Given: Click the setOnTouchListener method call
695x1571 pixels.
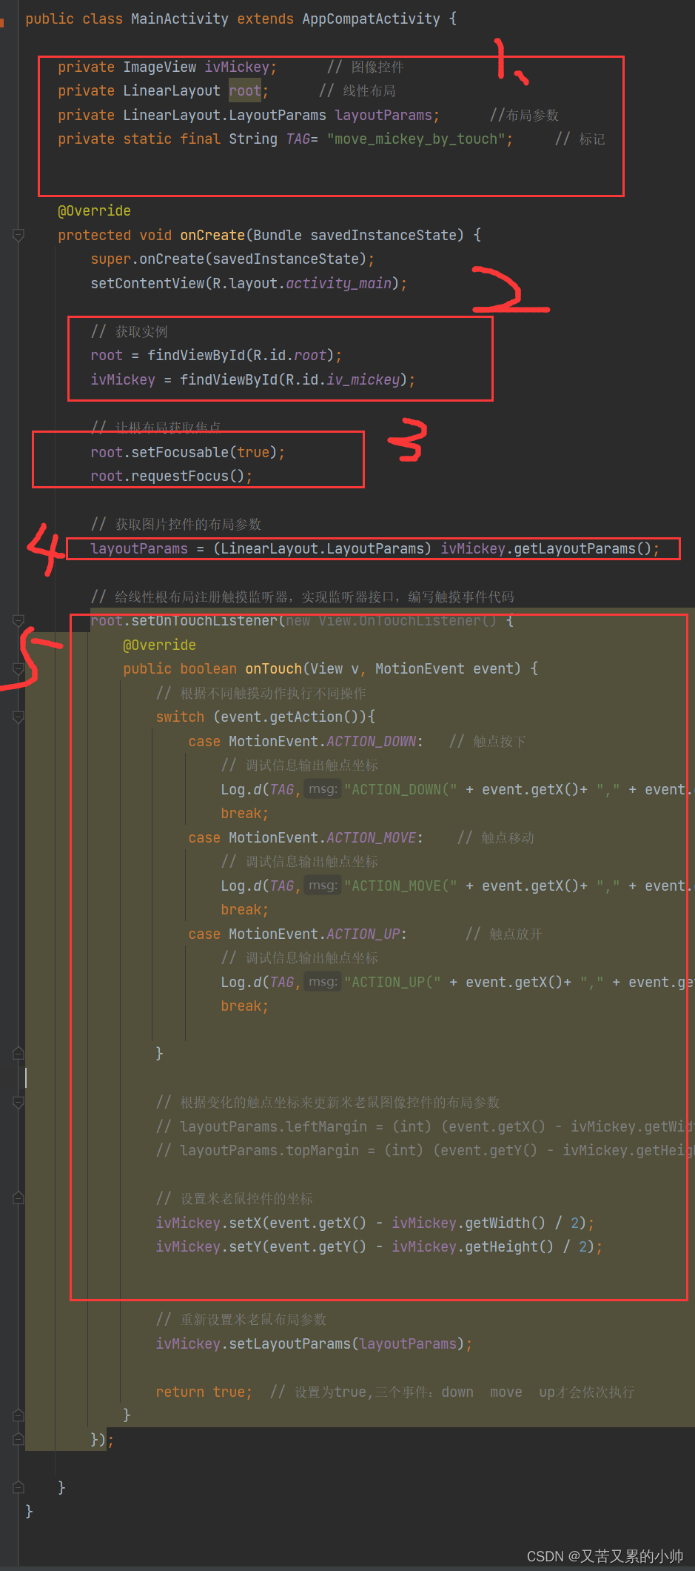Looking at the screenshot, I should coord(204,621).
